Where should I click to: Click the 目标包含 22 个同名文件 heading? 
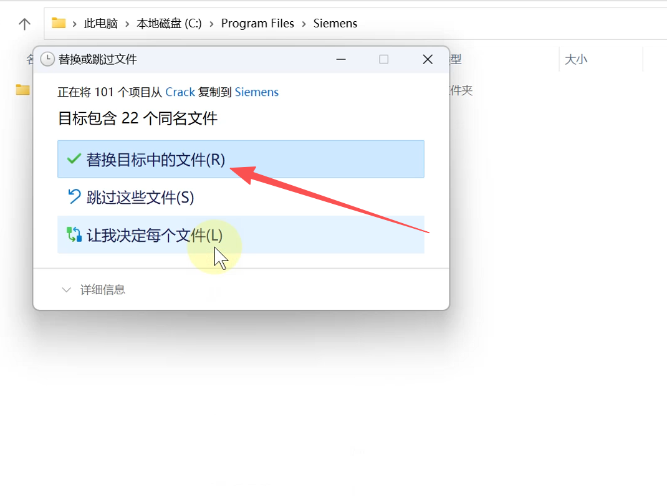137,118
